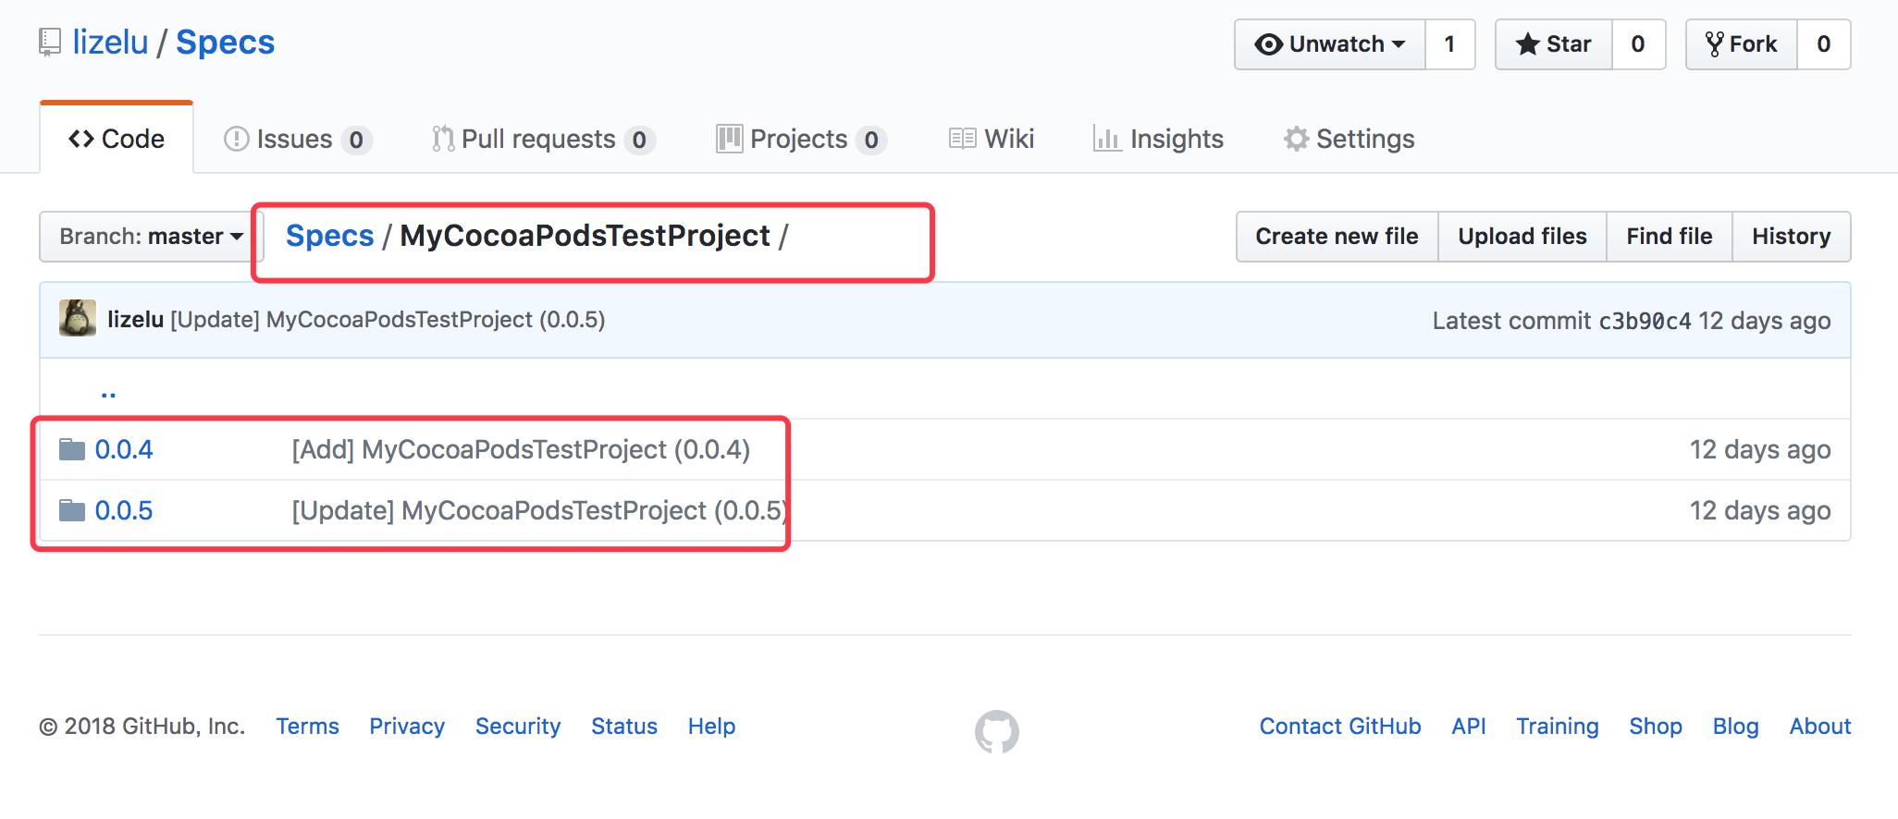Screen dimensions: 1898x819
Task: Click the repository book icon beside lizelu
Action: (x=50, y=43)
